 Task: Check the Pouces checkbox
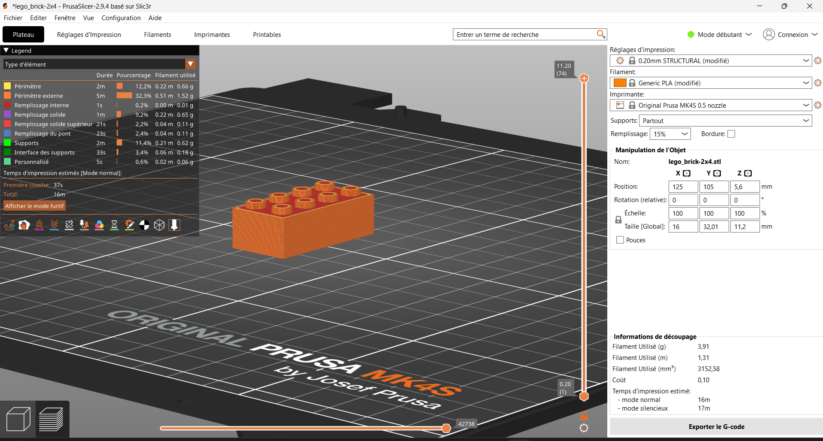[620, 240]
